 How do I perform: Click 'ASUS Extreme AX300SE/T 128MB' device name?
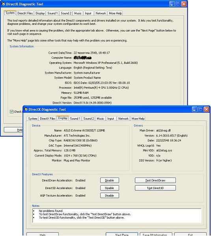pyautogui.click(x=84, y=130)
